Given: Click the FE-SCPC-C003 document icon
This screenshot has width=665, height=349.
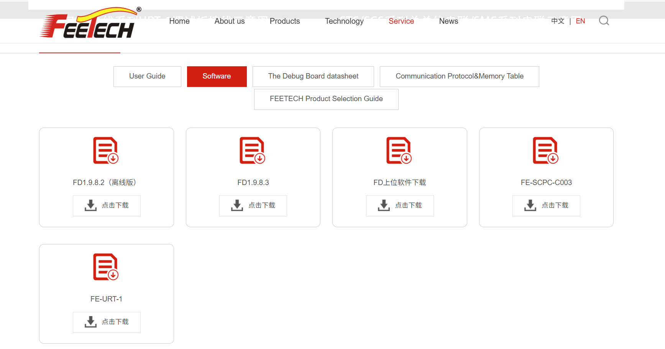Looking at the screenshot, I should [x=545, y=150].
